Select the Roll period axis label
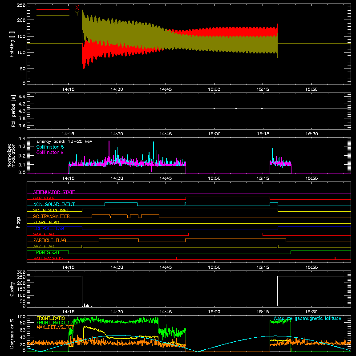The image size is (356, 356). (x=13, y=111)
